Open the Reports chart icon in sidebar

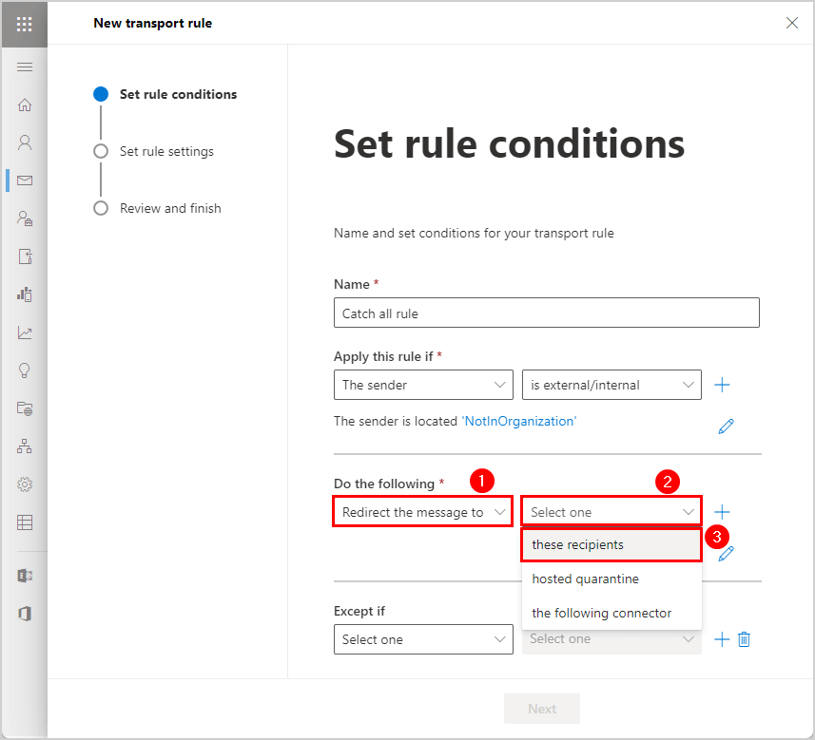point(25,332)
